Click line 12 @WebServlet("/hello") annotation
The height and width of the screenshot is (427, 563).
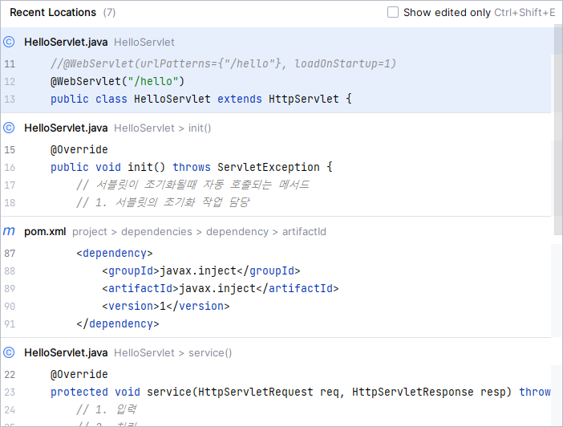coord(117,81)
